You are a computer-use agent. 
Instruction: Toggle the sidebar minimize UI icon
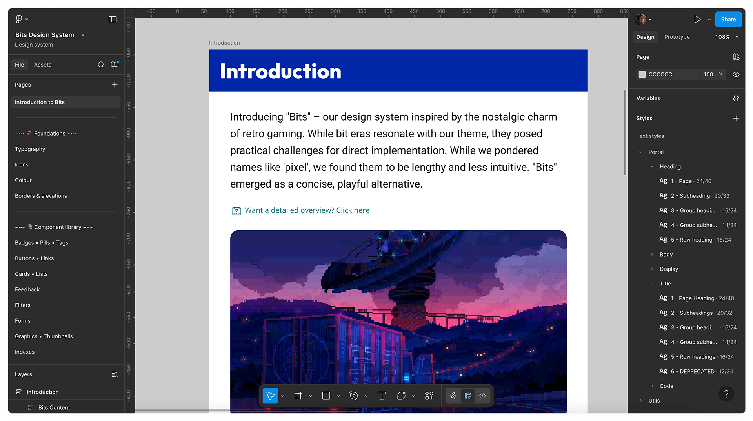tap(113, 19)
